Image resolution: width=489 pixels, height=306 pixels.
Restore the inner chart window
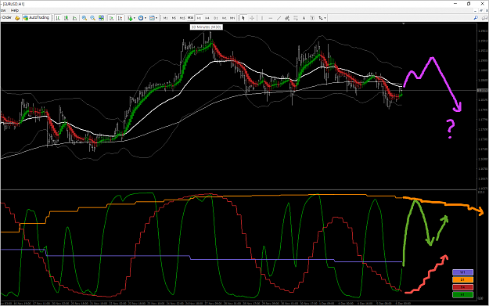481,10
